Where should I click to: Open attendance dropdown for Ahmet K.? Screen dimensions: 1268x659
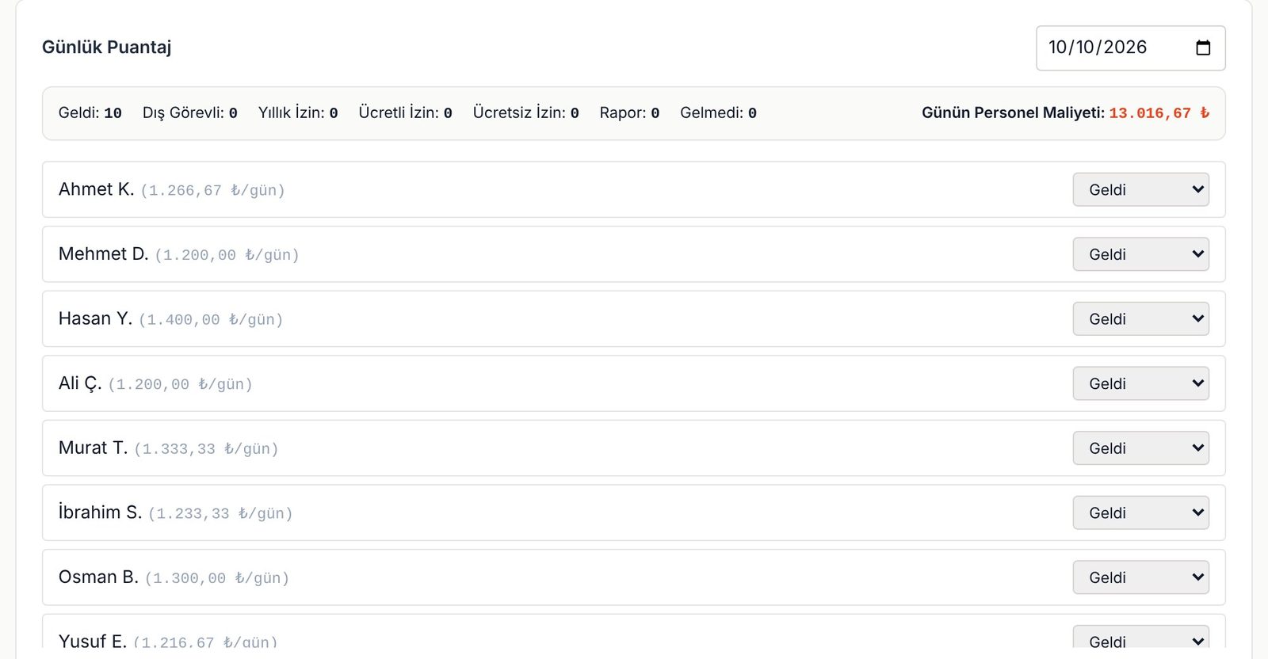(x=1141, y=189)
